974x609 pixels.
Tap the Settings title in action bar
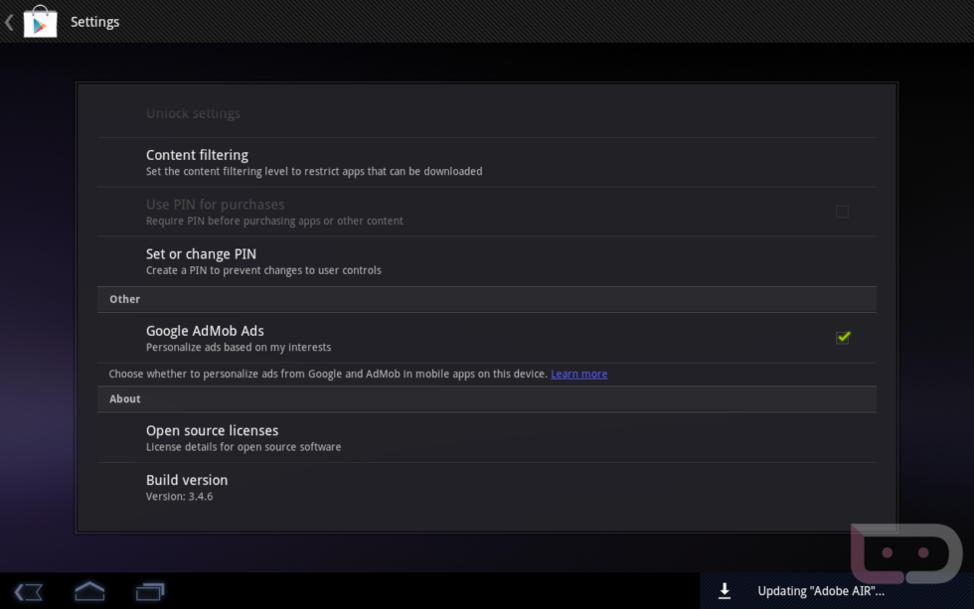click(x=95, y=22)
